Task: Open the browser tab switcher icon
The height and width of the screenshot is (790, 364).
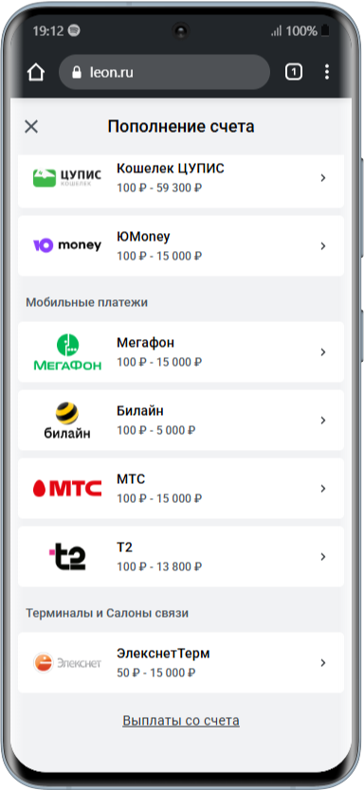Action: (x=294, y=72)
